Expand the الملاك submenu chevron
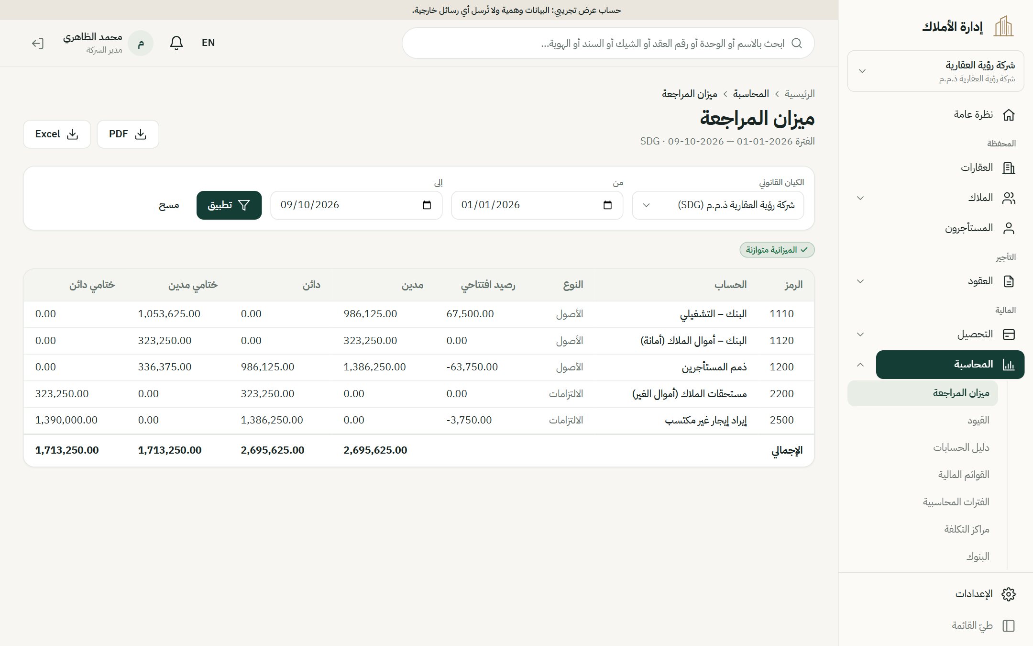 (x=860, y=198)
